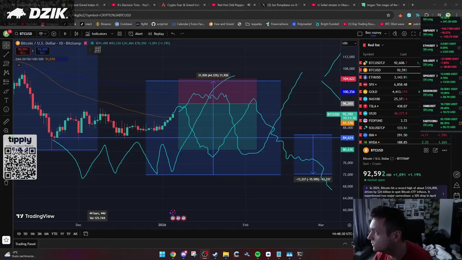Open the Fibonacci tools in left toolbar

coord(6,64)
